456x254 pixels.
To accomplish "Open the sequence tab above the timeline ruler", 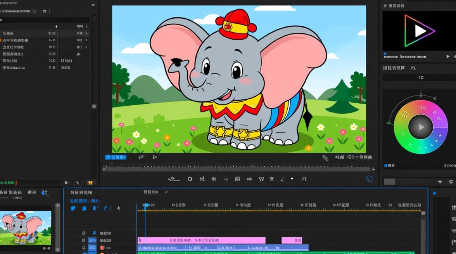I will tap(156, 192).
